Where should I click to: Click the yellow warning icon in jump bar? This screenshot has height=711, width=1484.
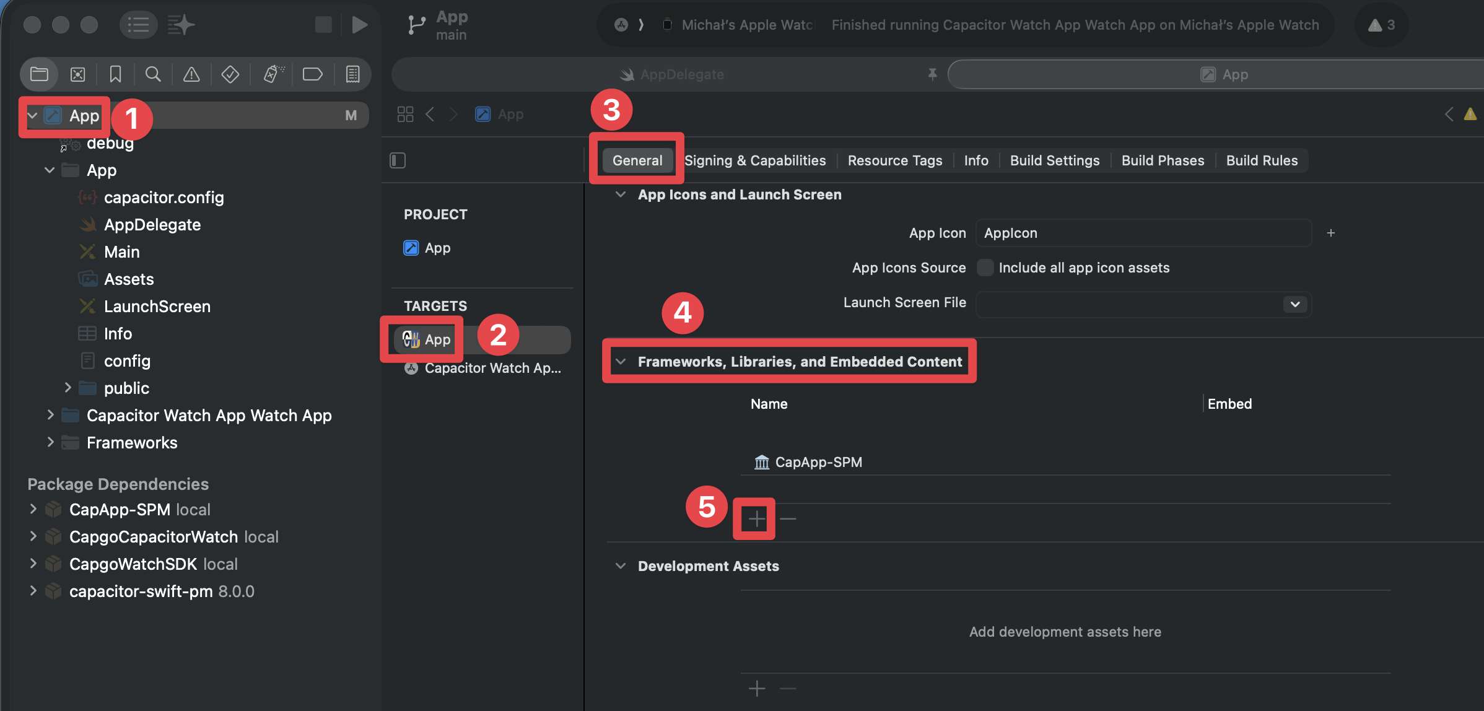(x=1470, y=114)
